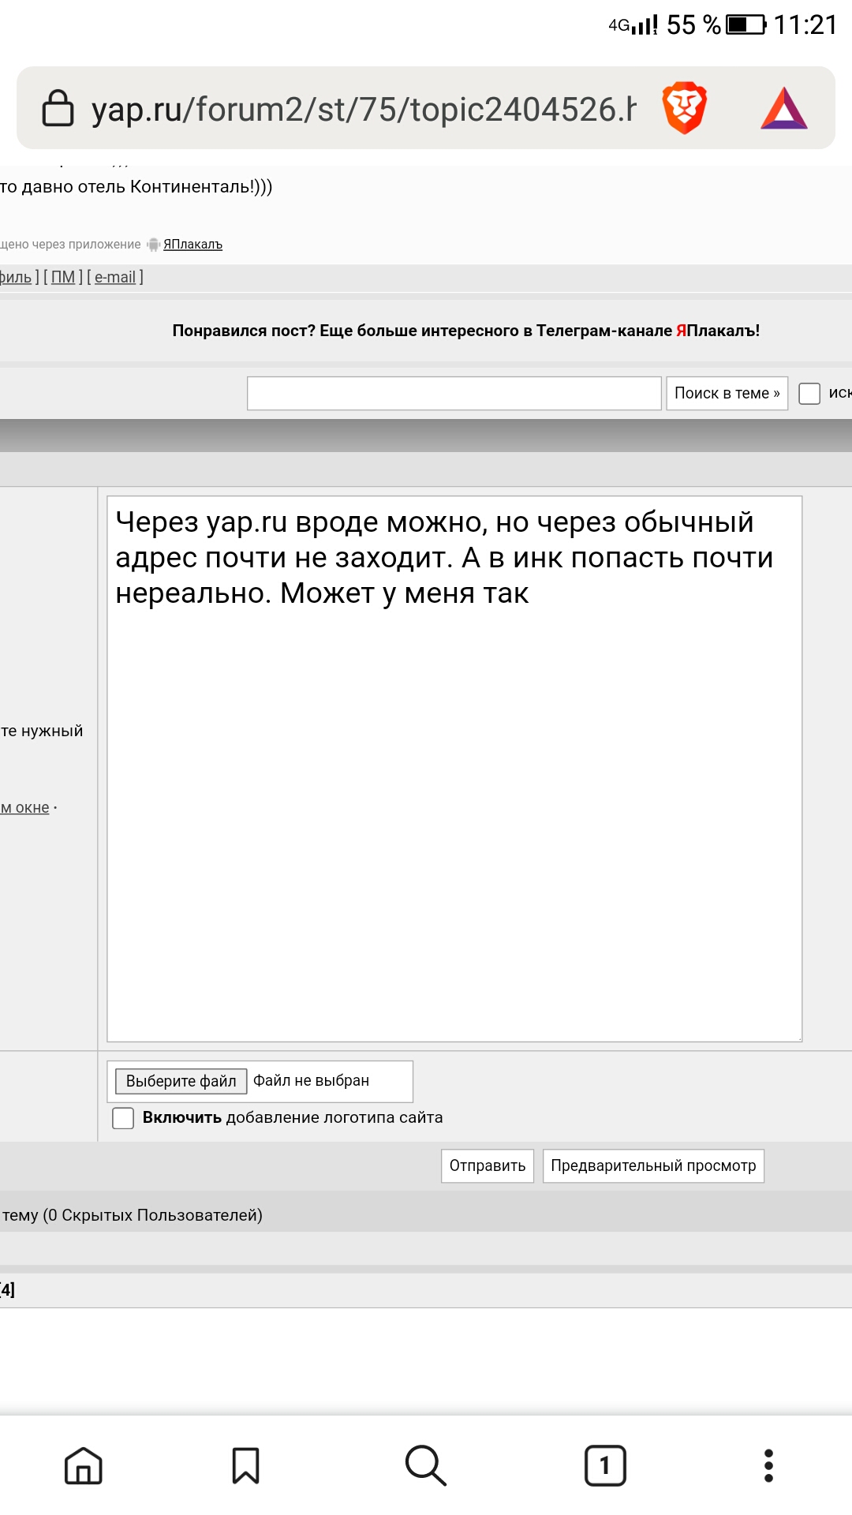Image resolution: width=852 pixels, height=1515 pixels.
Task: Click Предварительный просмотр button
Action: (653, 1165)
